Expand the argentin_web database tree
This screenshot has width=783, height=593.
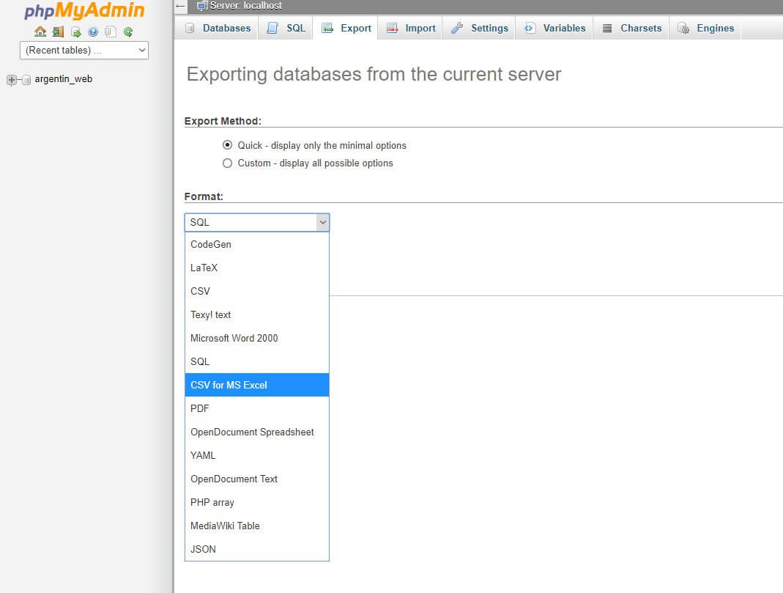click(12, 79)
